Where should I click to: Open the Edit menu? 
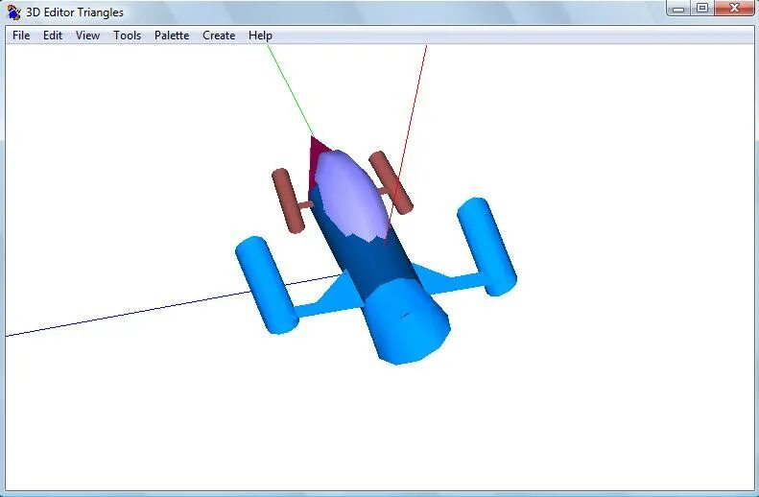[x=53, y=35]
